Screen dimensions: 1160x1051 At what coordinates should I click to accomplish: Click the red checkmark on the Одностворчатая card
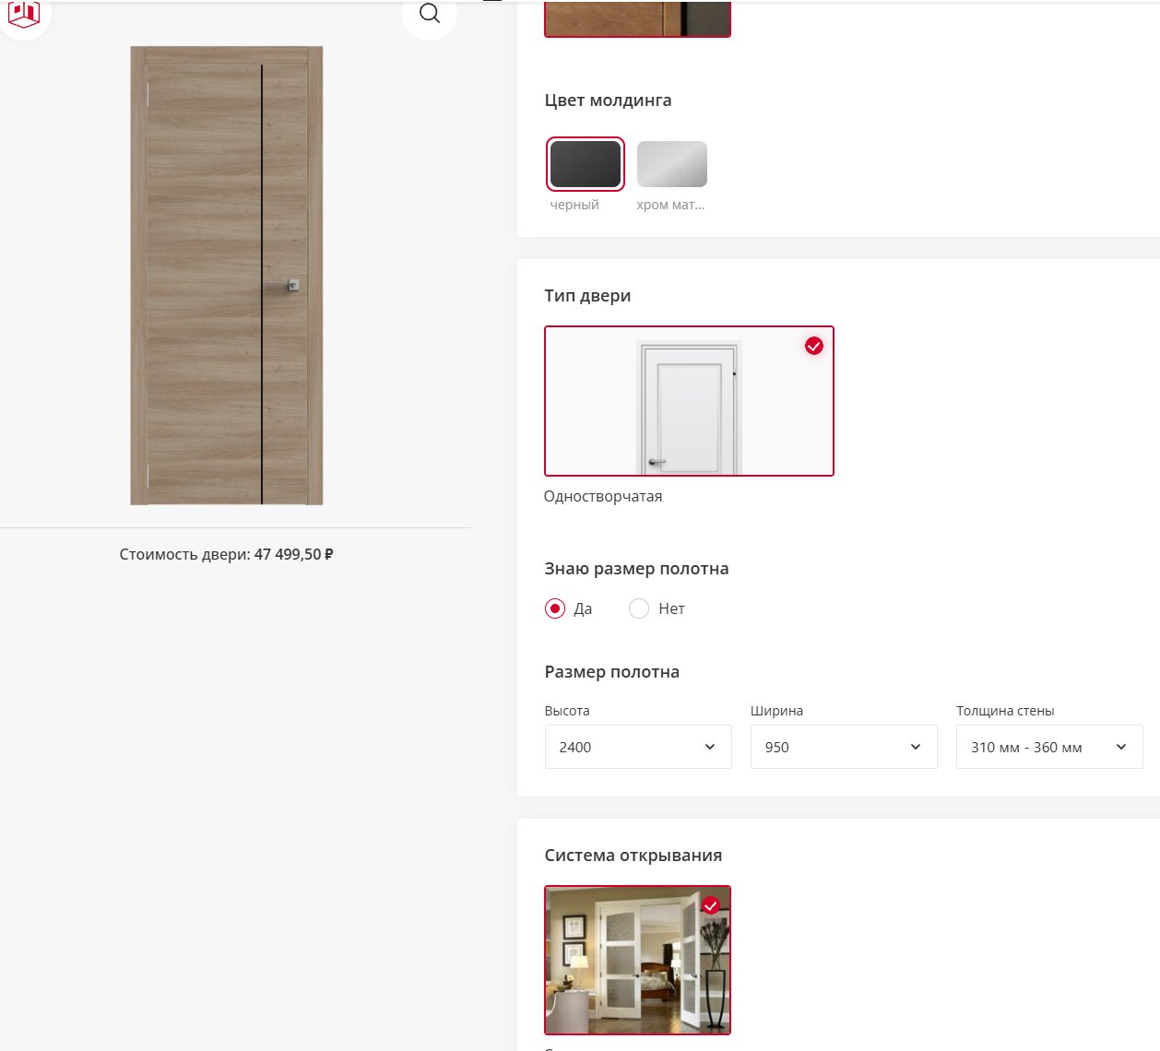(x=814, y=346)
